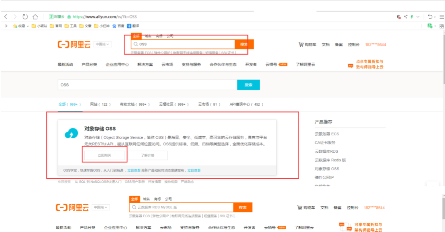This screenshot has height=232, width=445.
Task: Click the bookmarks bar expand arrow icon
Action: tap(6, 26)
